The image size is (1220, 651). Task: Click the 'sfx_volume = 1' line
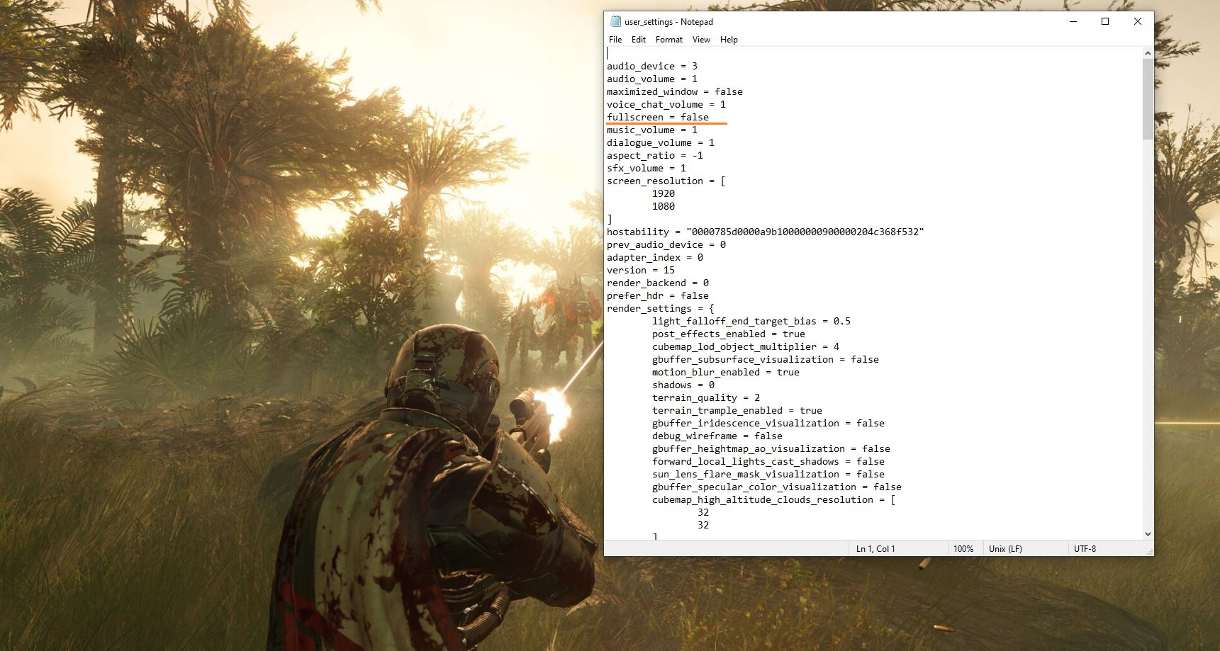647,168
